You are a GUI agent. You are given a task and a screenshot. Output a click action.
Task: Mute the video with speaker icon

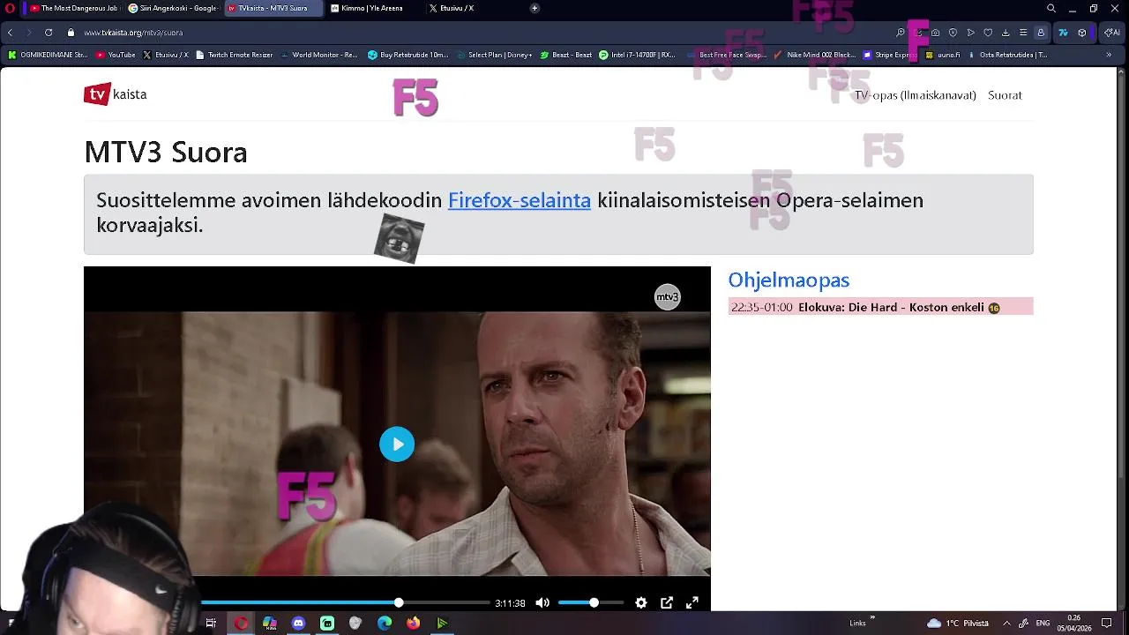(542, 603)
